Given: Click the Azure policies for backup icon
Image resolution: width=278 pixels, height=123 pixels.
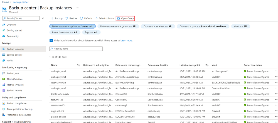Looking at the screenshot, I should point(4,109).
